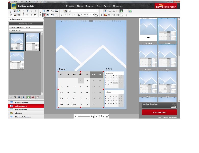Click the fit-to-screen fullscreen icon
The image size is (199, 153).
click(100, 116)
